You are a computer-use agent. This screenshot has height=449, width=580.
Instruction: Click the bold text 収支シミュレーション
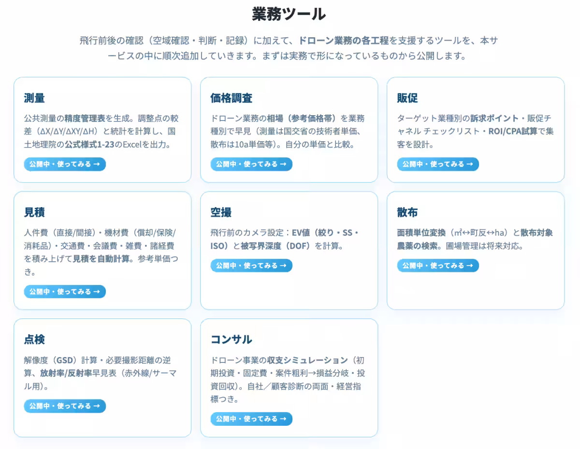307,360
